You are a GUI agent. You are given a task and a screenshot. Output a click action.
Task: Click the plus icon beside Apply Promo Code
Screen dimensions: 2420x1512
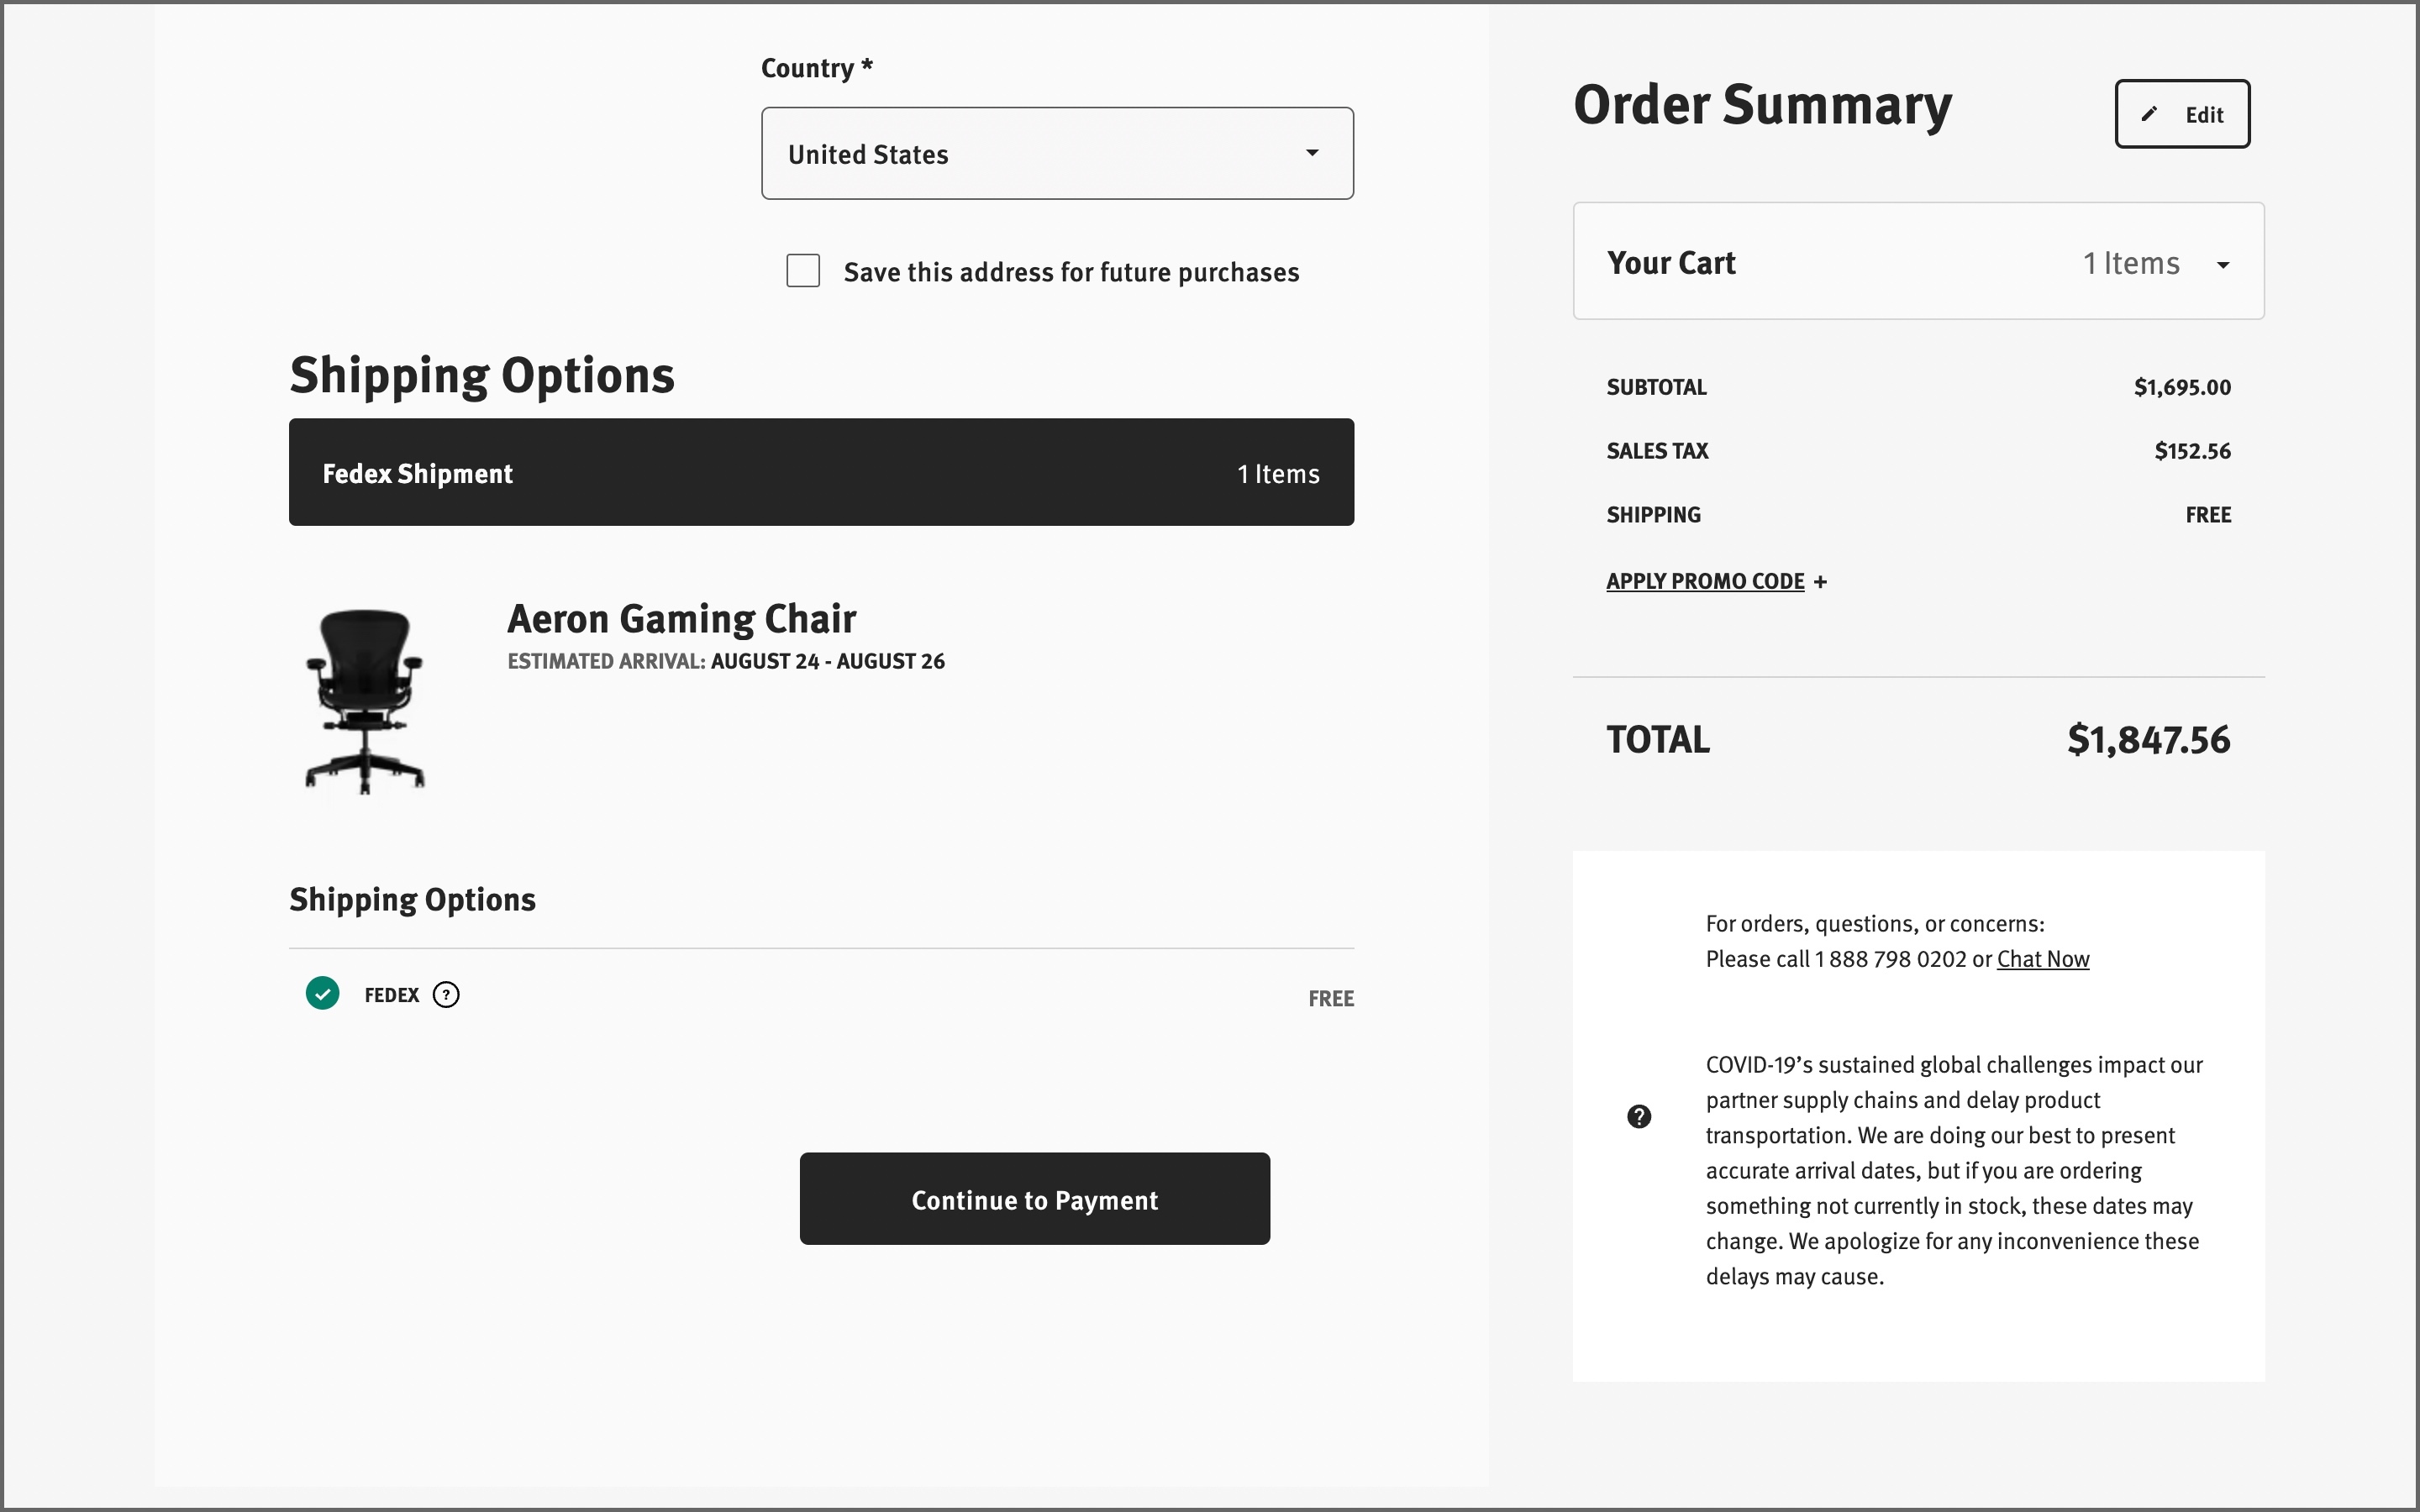coord(1820,582)
